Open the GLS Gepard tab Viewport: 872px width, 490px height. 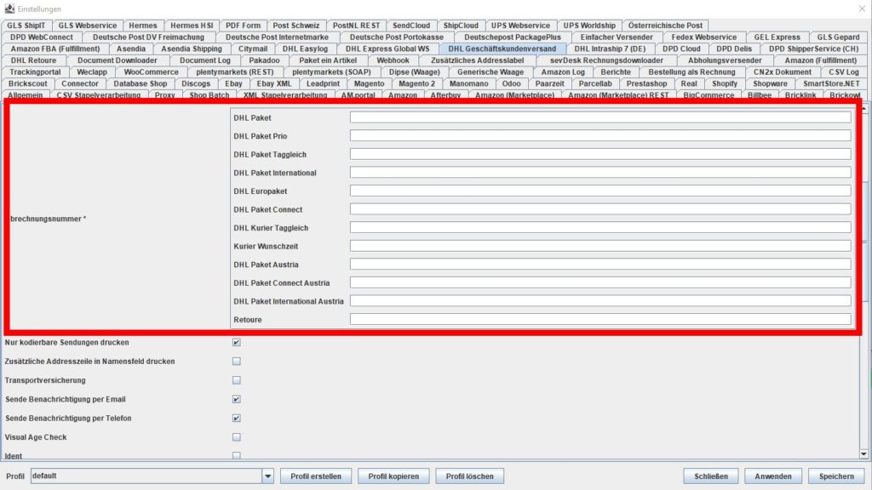pyautogui.click(x=838, y=37)
